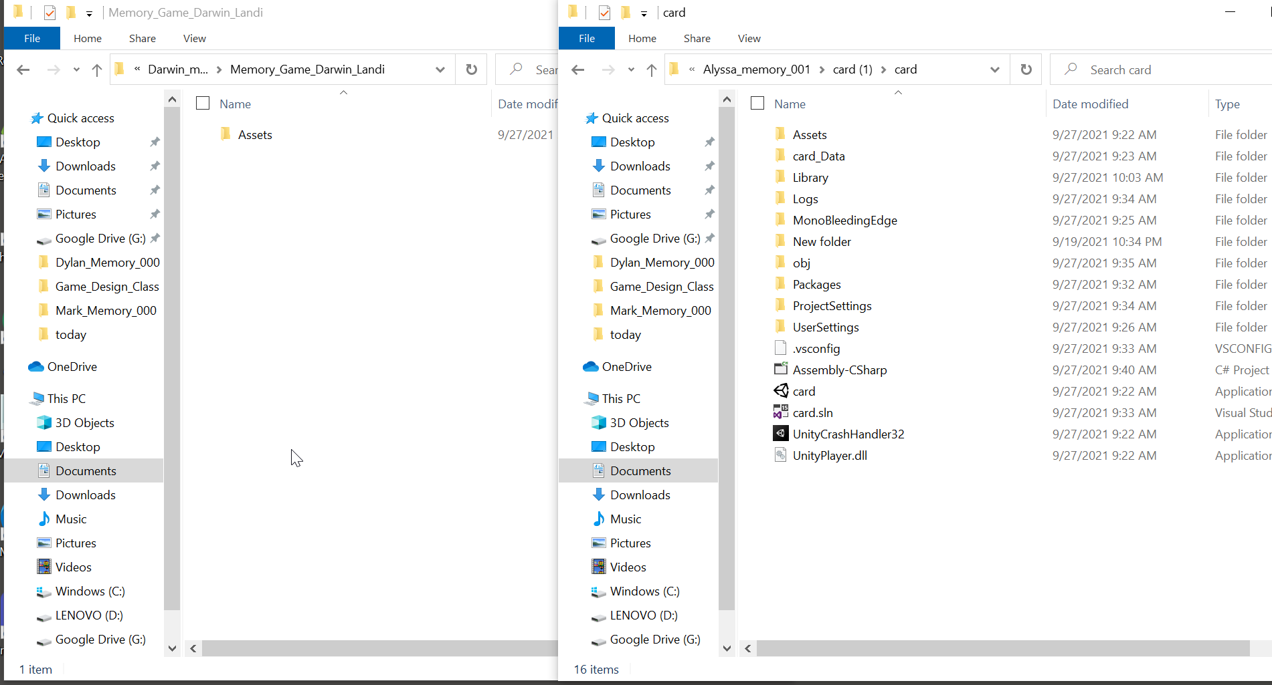Click refresh button in the card window
1272x685 pixels.
[x=1026, y=70]
